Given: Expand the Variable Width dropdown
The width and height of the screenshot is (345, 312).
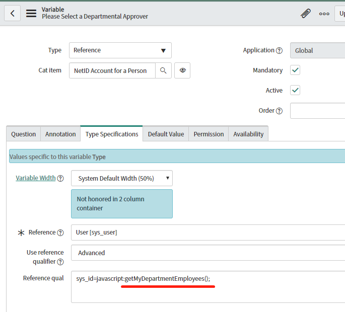Looking at the screenshot, I should click(122, 178).
